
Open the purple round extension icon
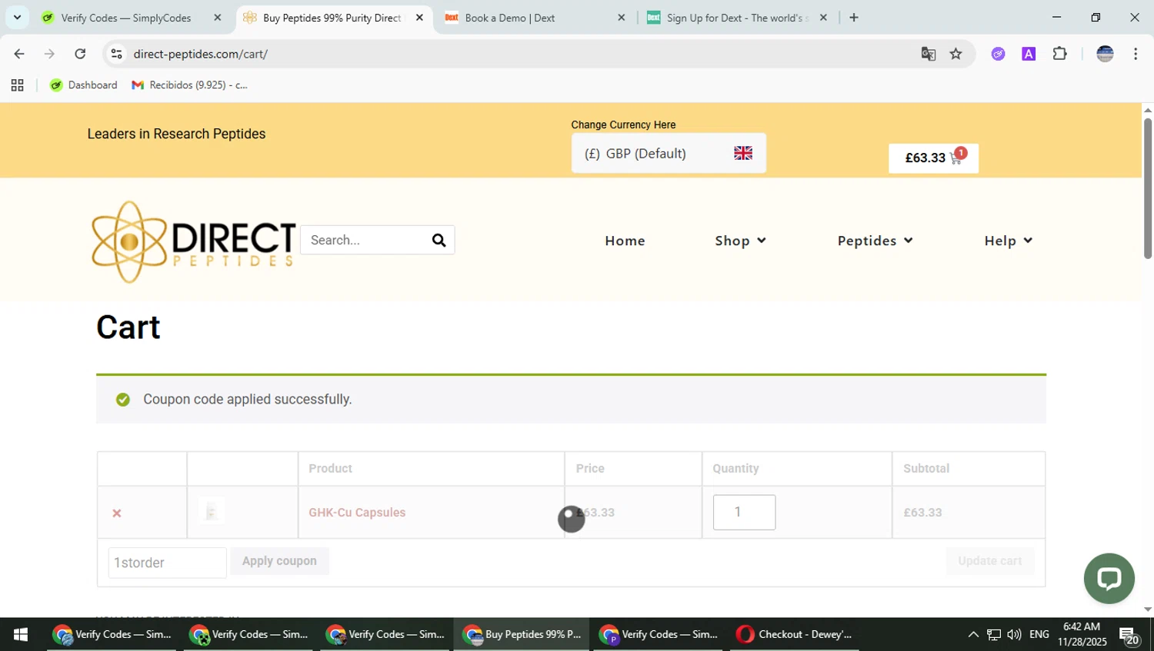[998, 54]
